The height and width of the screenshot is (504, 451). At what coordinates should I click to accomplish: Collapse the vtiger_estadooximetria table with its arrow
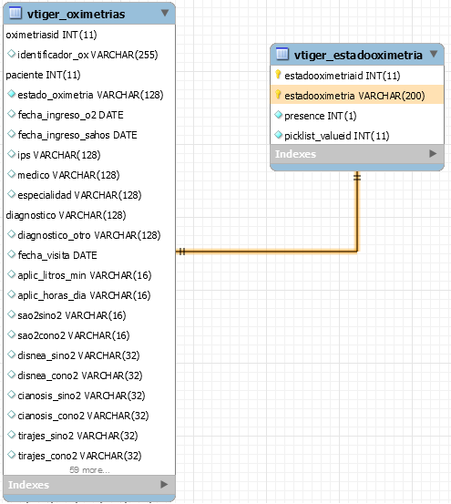(434, 54)
